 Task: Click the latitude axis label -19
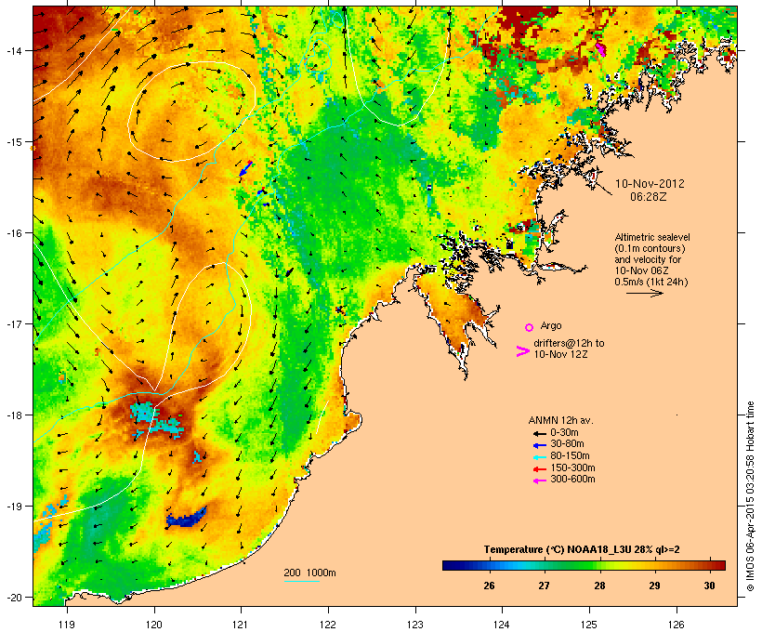click(14, 507)
